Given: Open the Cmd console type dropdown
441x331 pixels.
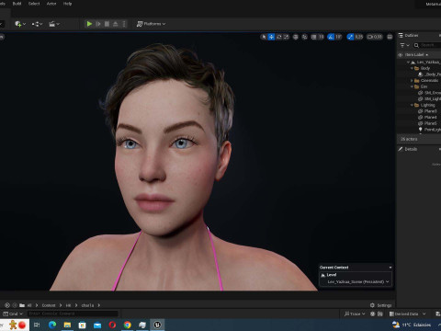Looking at the screenshot, I should [13, 314].
